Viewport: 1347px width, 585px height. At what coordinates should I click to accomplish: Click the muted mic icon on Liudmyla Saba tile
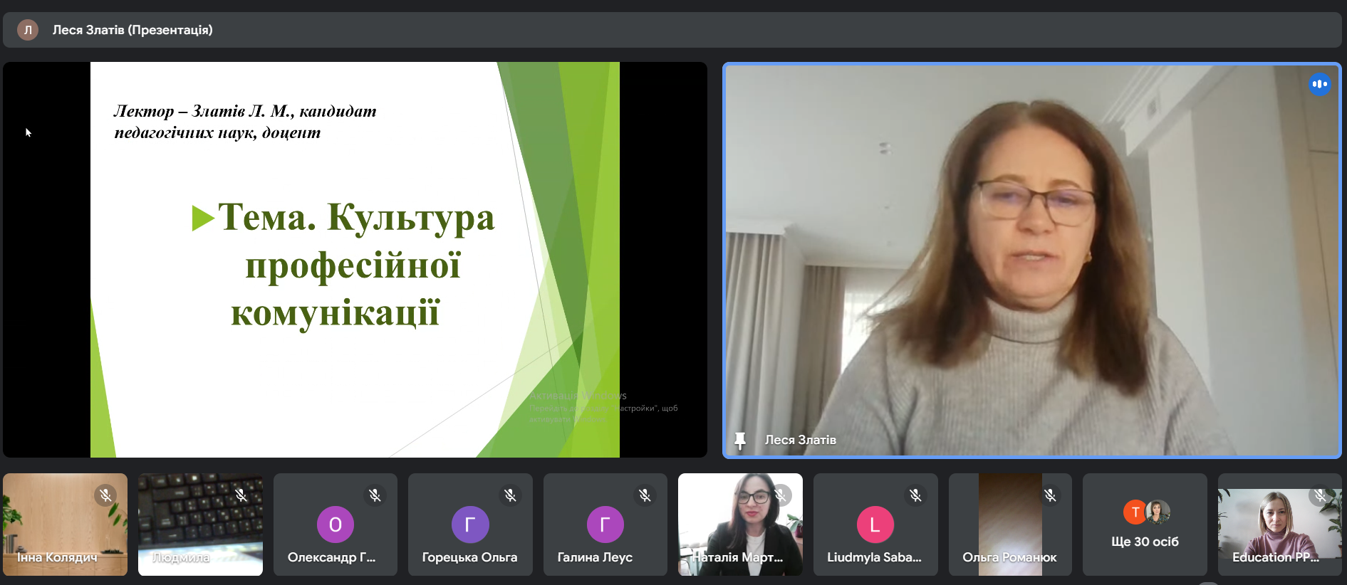915,495
